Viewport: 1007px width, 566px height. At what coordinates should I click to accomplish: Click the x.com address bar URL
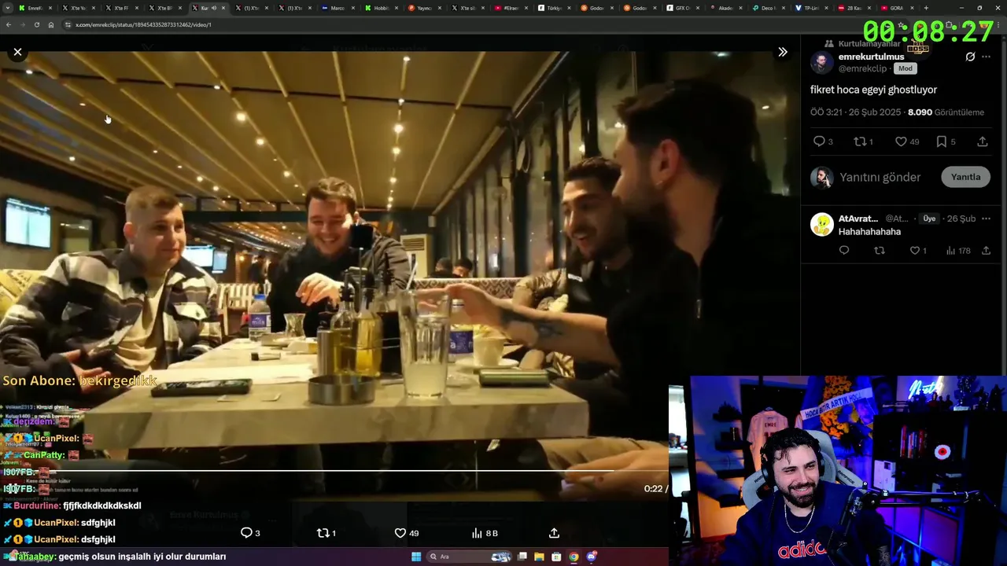[143, 24]
